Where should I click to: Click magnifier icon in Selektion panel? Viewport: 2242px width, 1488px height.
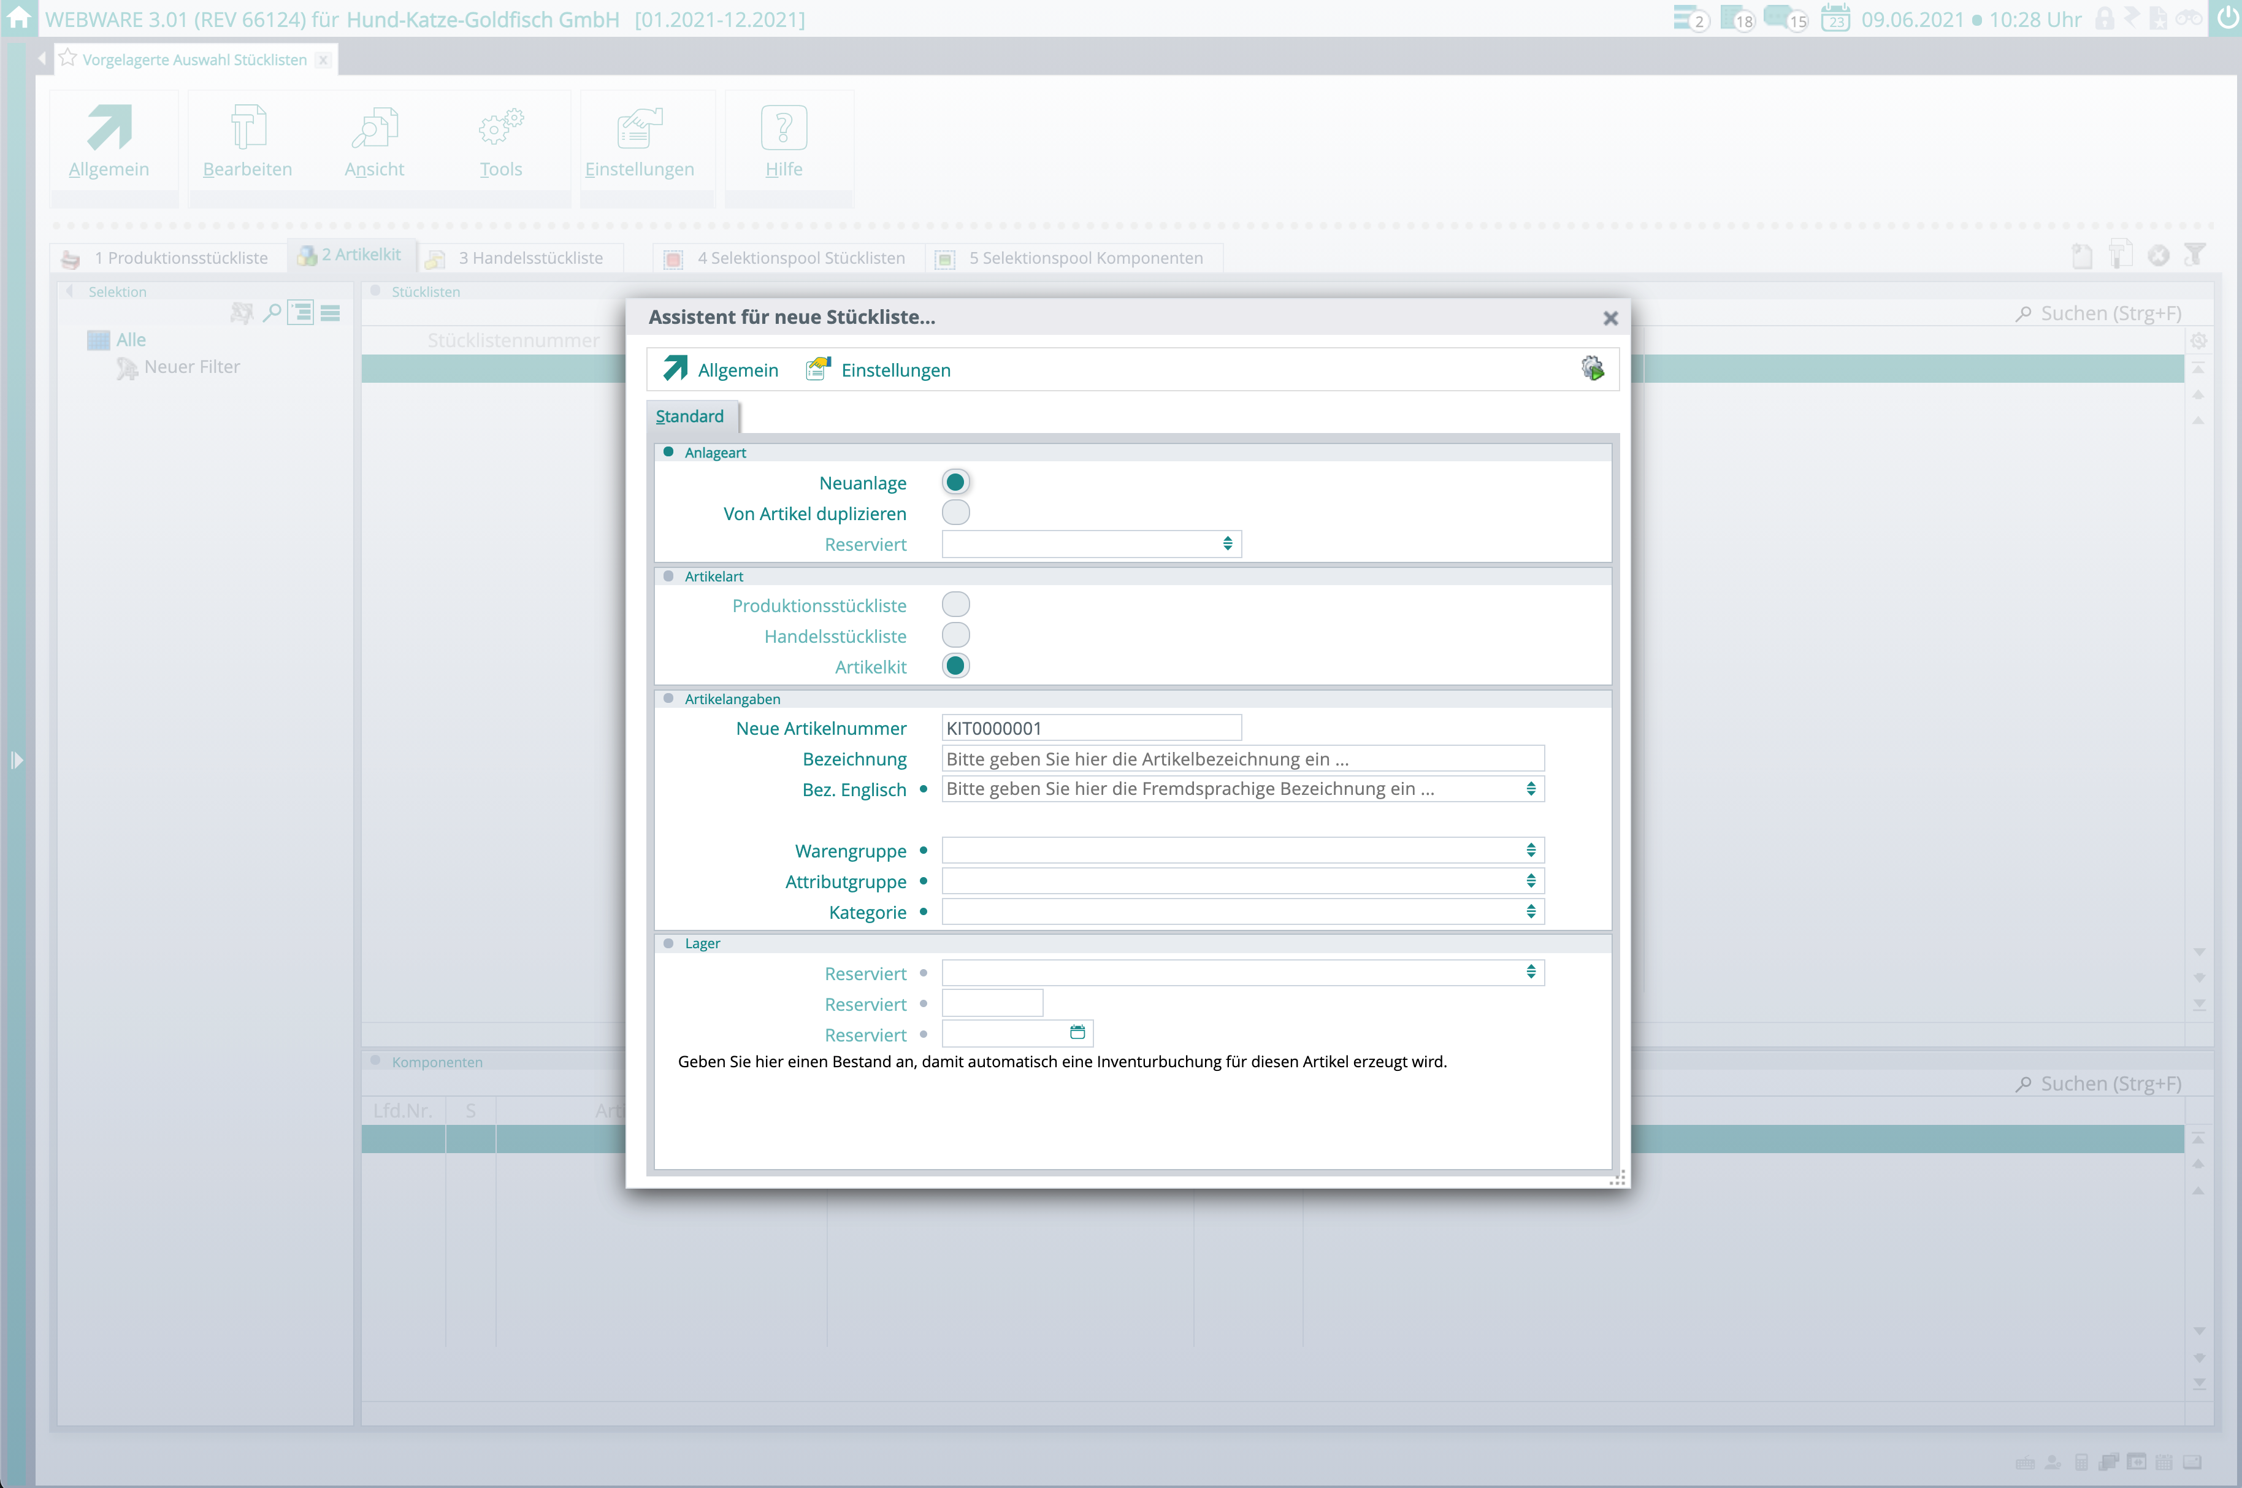pyautogui.click(x=271, y=312)
